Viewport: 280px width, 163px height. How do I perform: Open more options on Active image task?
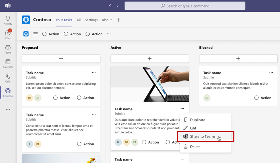pos(182,109)
